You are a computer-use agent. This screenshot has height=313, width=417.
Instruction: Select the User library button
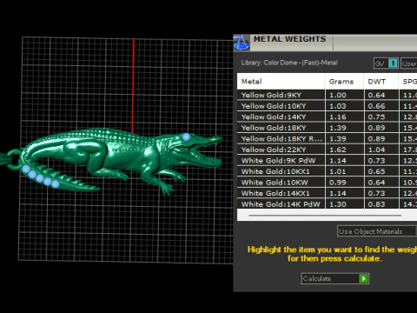point(409,63)
